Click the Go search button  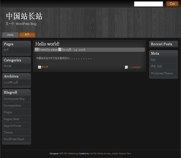pyautogui.click(x=172, y=4)
